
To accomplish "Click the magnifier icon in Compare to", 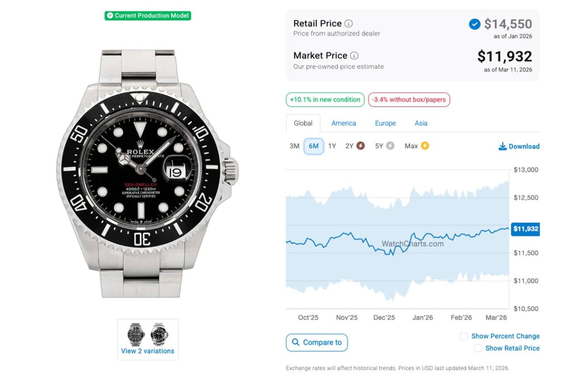I will [x=295, y=342].
